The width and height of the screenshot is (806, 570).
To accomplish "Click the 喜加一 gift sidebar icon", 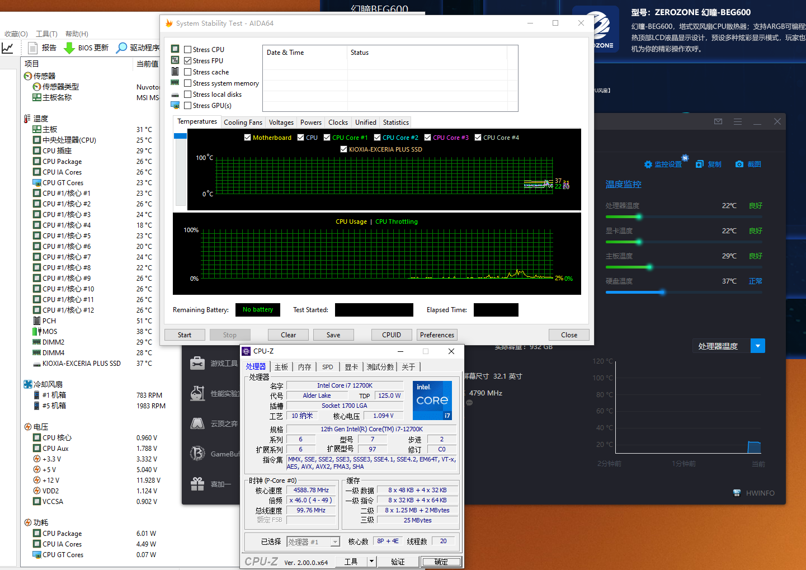I will (197, 484).
